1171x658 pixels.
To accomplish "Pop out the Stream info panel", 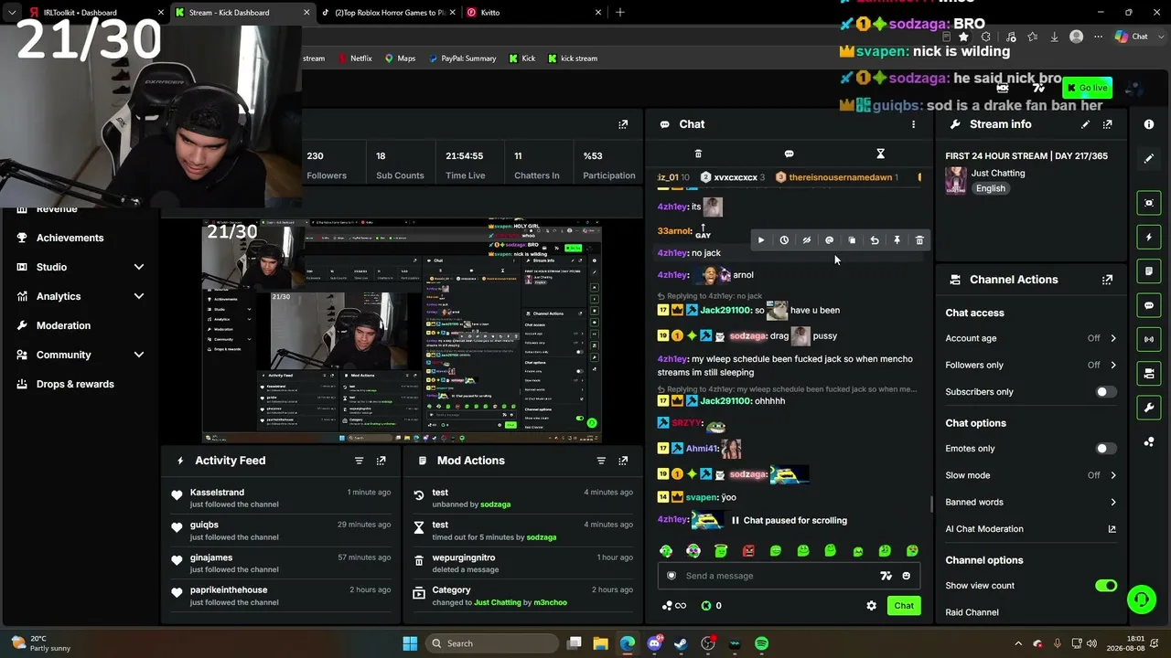I will click(1108, 124).
